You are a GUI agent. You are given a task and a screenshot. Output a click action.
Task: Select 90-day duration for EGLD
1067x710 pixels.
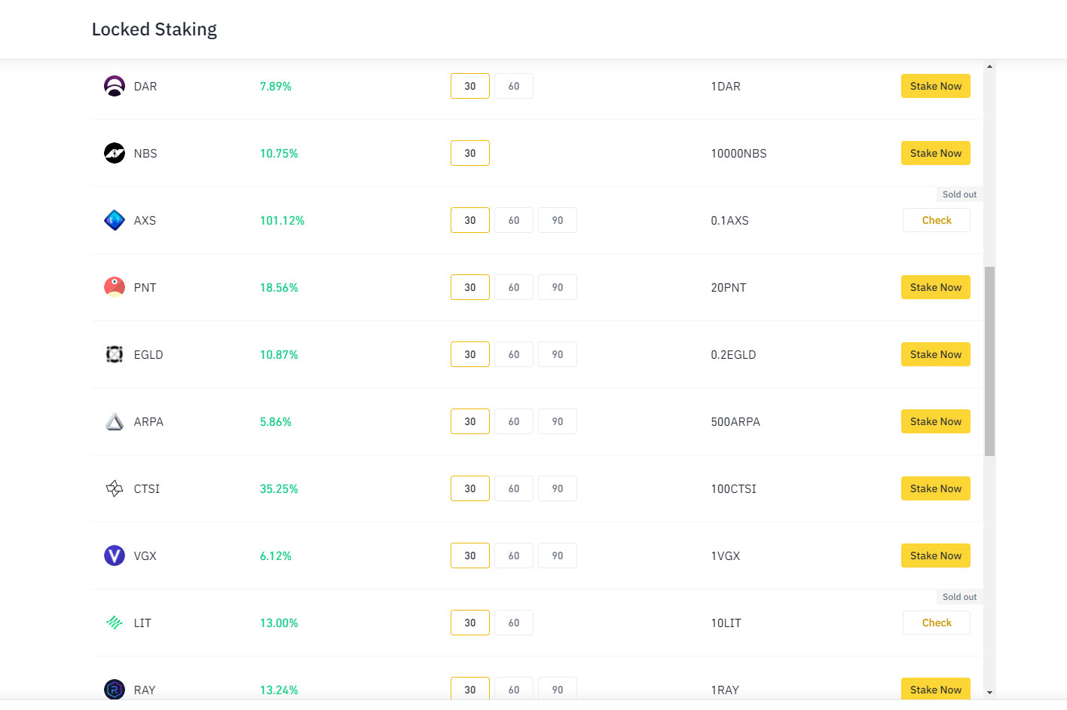click(x=558, y=354)
